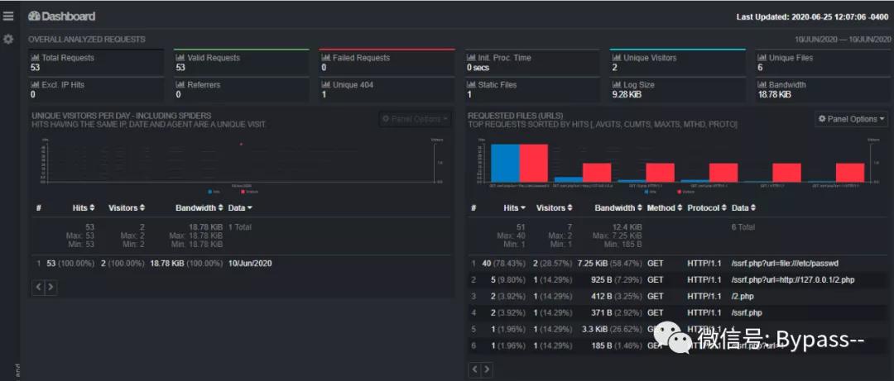Image resolution: width=894 pixels, height=381 pixels.
Task: Sort Requested Files table by Protocol
Action: pyautogui.click(x=706, y=208)
